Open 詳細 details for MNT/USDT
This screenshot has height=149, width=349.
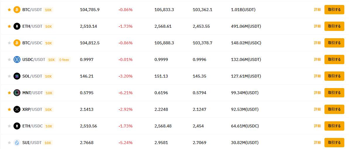[x=317, y=93]
